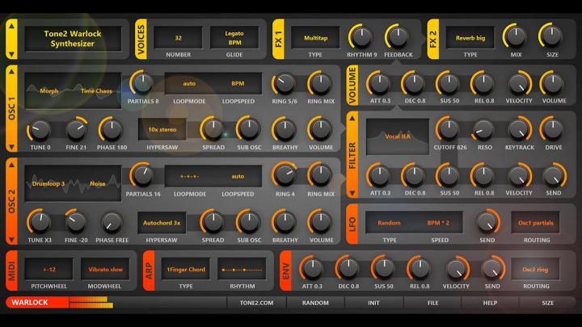Open OSC 2 HYPERSAW selector showing Autochord 3x
Screen dimensions: 582x327
coord(162,223)
